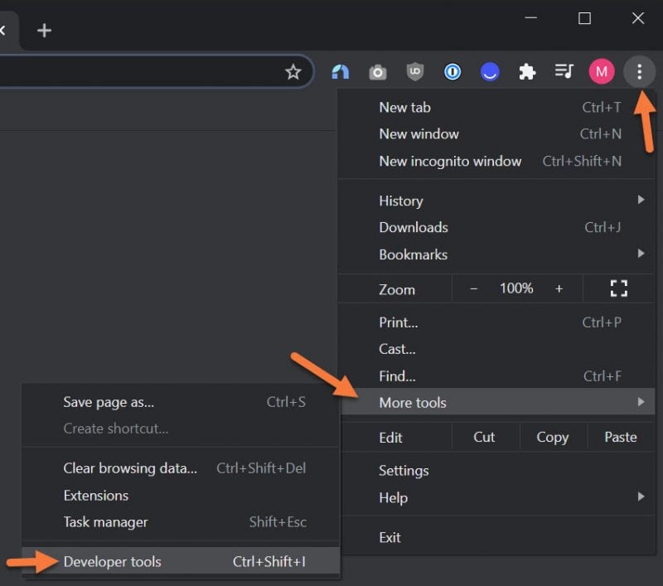The height and width of the screenshot is (586, 663).
Task: Click the three-dot Chrome menu icon
Action: coord(639,71)
